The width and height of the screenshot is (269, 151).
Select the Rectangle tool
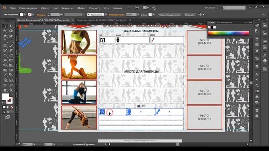click(5, 46)
